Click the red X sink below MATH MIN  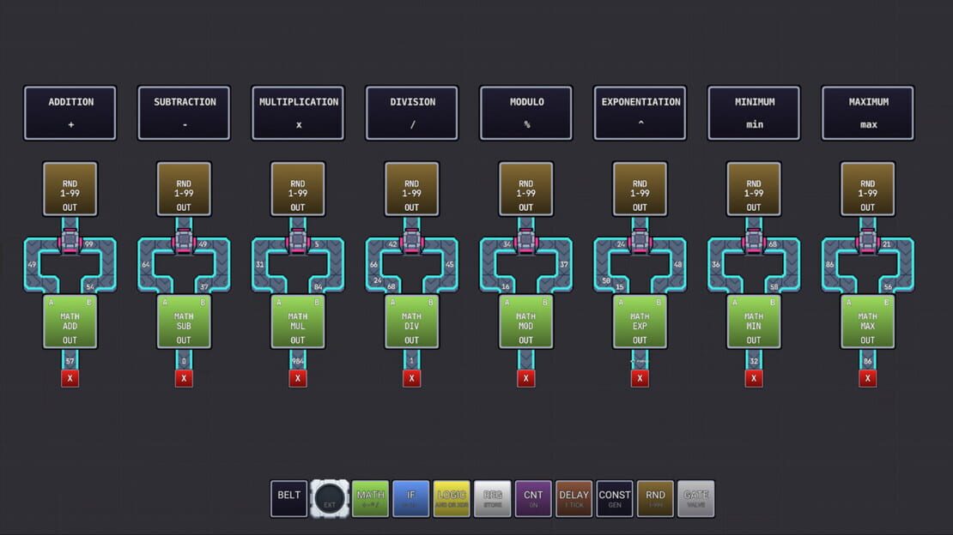pos(754,378)
